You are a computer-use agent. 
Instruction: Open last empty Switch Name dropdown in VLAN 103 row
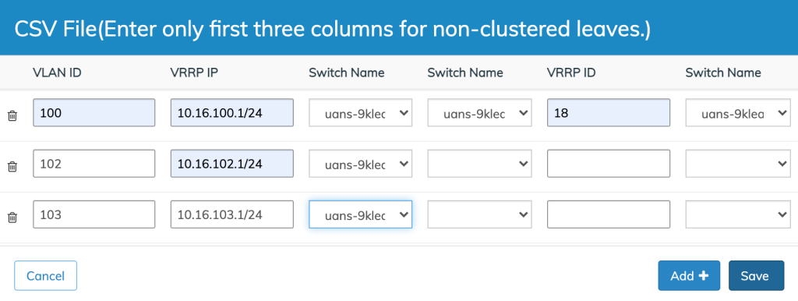click(x=738, y=214)
